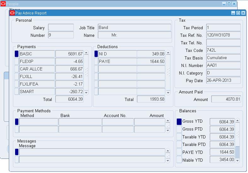Select the FLEXIP payment row indicator
This screenshot has width=248, height=173.
click(17, 61)
